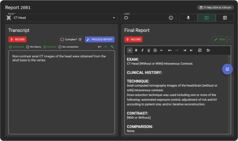Click the CLINICAL HISTORY: heading
This screenshot has width=238, height=141.
point(145,73)
